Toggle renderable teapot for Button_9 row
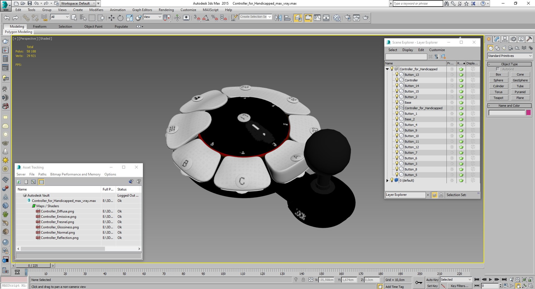This screenshot has width=535, height=289. [x=461, y=130]
